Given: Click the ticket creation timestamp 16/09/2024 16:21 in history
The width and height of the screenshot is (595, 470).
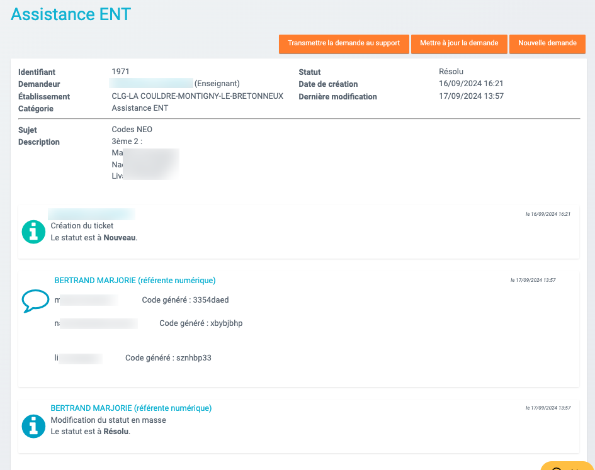Looking at the screenshot, I should point(548,215).
